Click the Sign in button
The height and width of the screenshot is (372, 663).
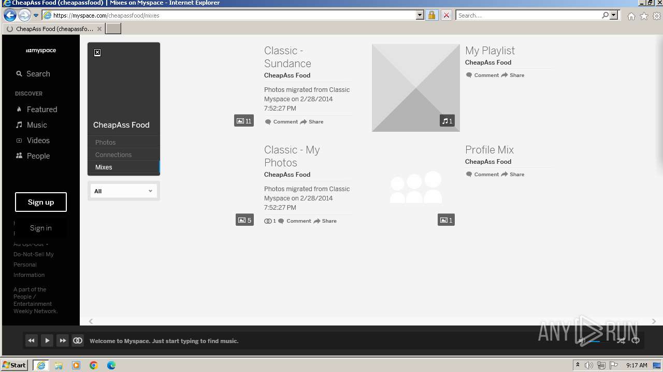click(x=41, y=228)
